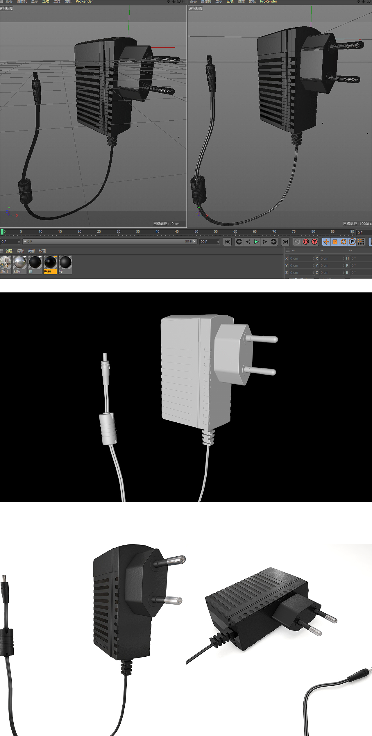
Task: Open 选项 options menu in left viewport
Action: point(46,1)
